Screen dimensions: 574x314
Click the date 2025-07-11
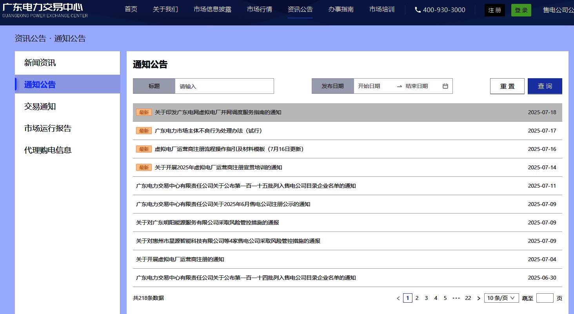pyautogui.click(x=542, y=186)
